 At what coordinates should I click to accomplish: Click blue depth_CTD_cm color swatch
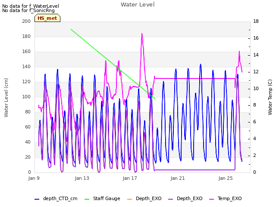pyautogui.click(x=37, y=199)
